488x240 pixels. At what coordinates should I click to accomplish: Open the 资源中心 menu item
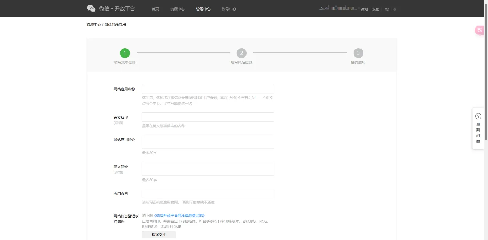click(177, 9)
